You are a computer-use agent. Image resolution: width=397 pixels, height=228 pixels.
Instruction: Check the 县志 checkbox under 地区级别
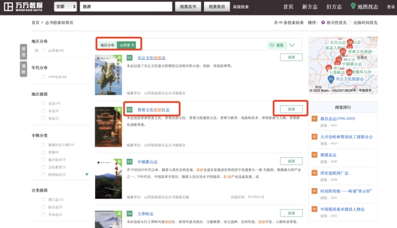tap(44, 103)
